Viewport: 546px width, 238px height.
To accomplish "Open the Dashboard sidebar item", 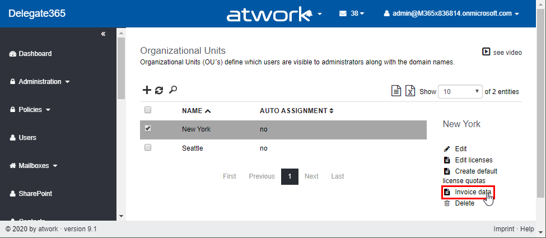I will (x=35, y=54).
